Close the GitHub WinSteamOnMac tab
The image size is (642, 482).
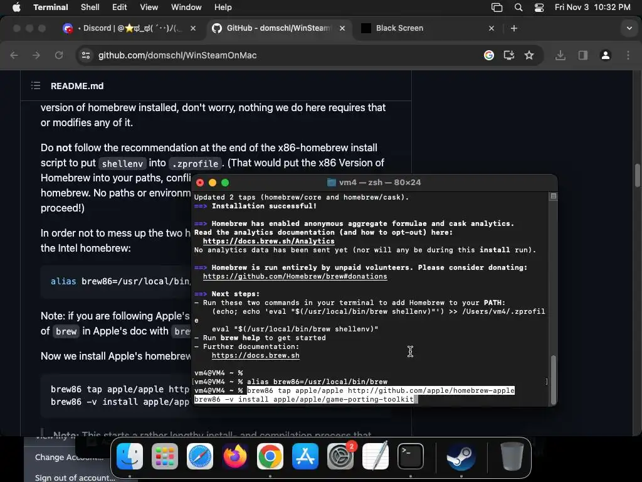click(342, 28)
